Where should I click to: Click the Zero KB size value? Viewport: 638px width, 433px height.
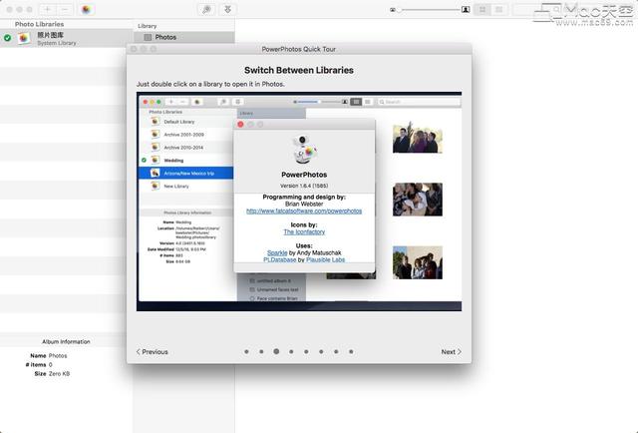click(x=60, y=373)
